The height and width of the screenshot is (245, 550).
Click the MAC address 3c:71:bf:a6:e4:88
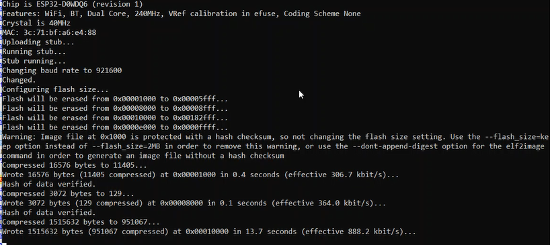point(60,32)
